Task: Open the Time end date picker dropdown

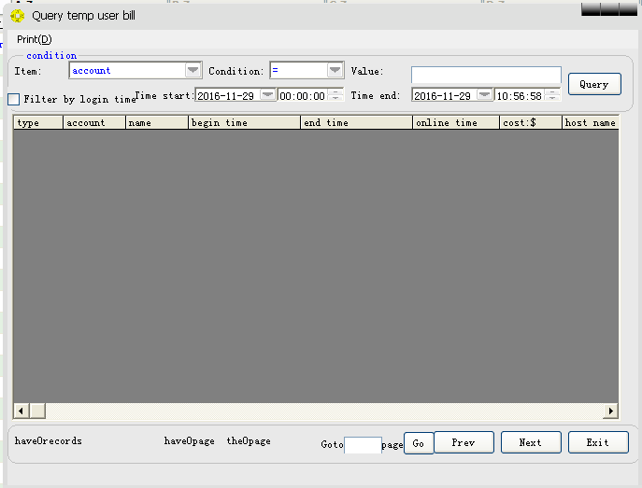Action: point(484,95)
